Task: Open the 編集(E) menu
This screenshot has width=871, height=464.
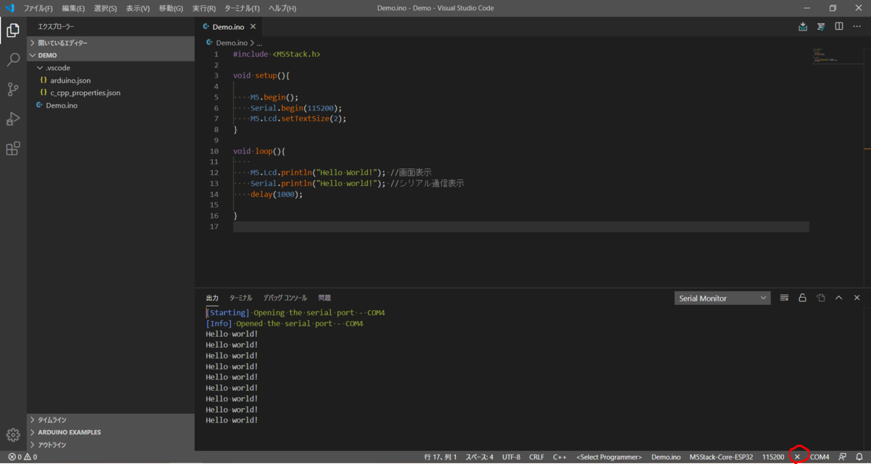Action: point(73,8)
